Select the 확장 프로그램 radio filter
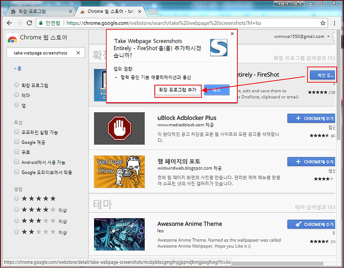The height and width of the screenshot is (268, 344). pyautogui.click(x=16, y=85)
